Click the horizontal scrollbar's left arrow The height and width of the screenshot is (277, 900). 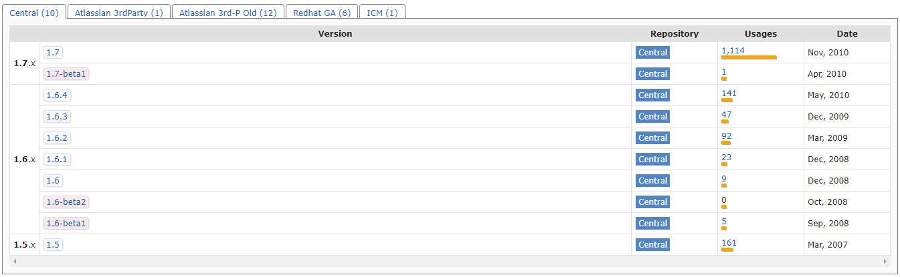click(15, 261)
